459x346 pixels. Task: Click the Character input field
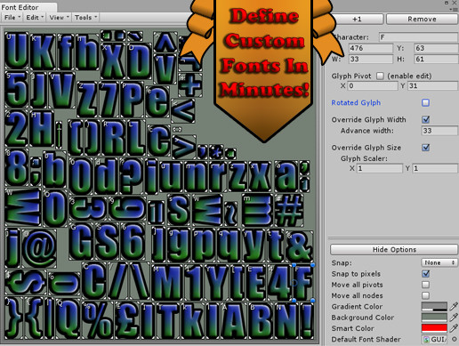pos(418,37)
